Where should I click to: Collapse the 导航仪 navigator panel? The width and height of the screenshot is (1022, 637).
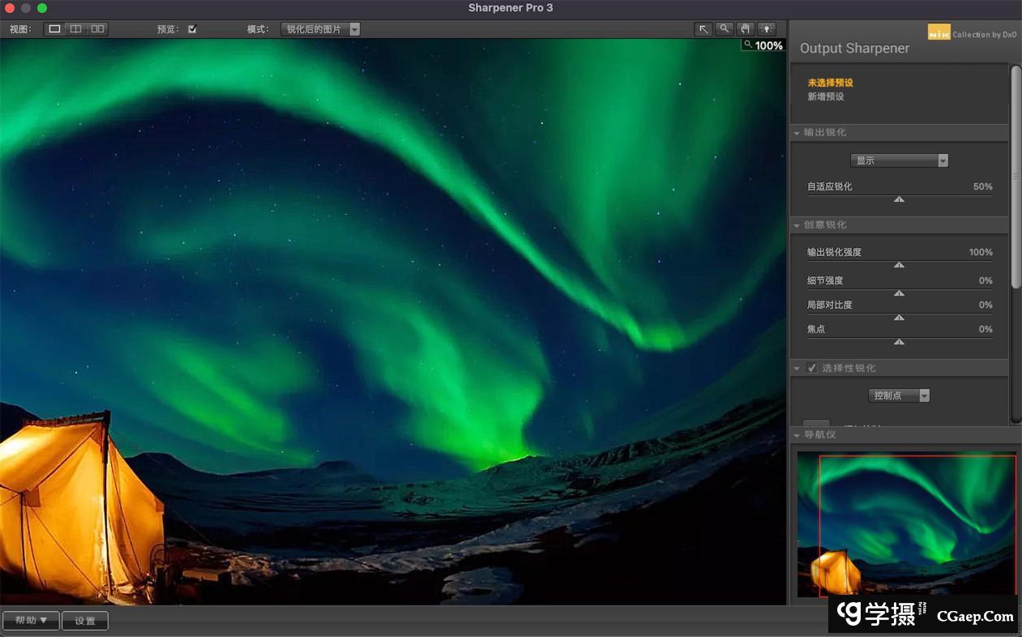click(x=797, y=435)
